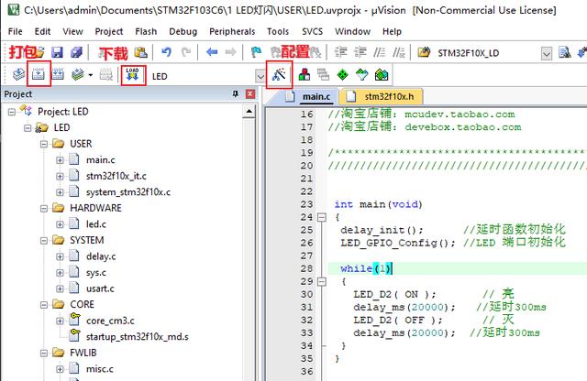The image size is (587, 381).
Task: Click the Save icon in the toolbar
Action: tap(57, 52)
